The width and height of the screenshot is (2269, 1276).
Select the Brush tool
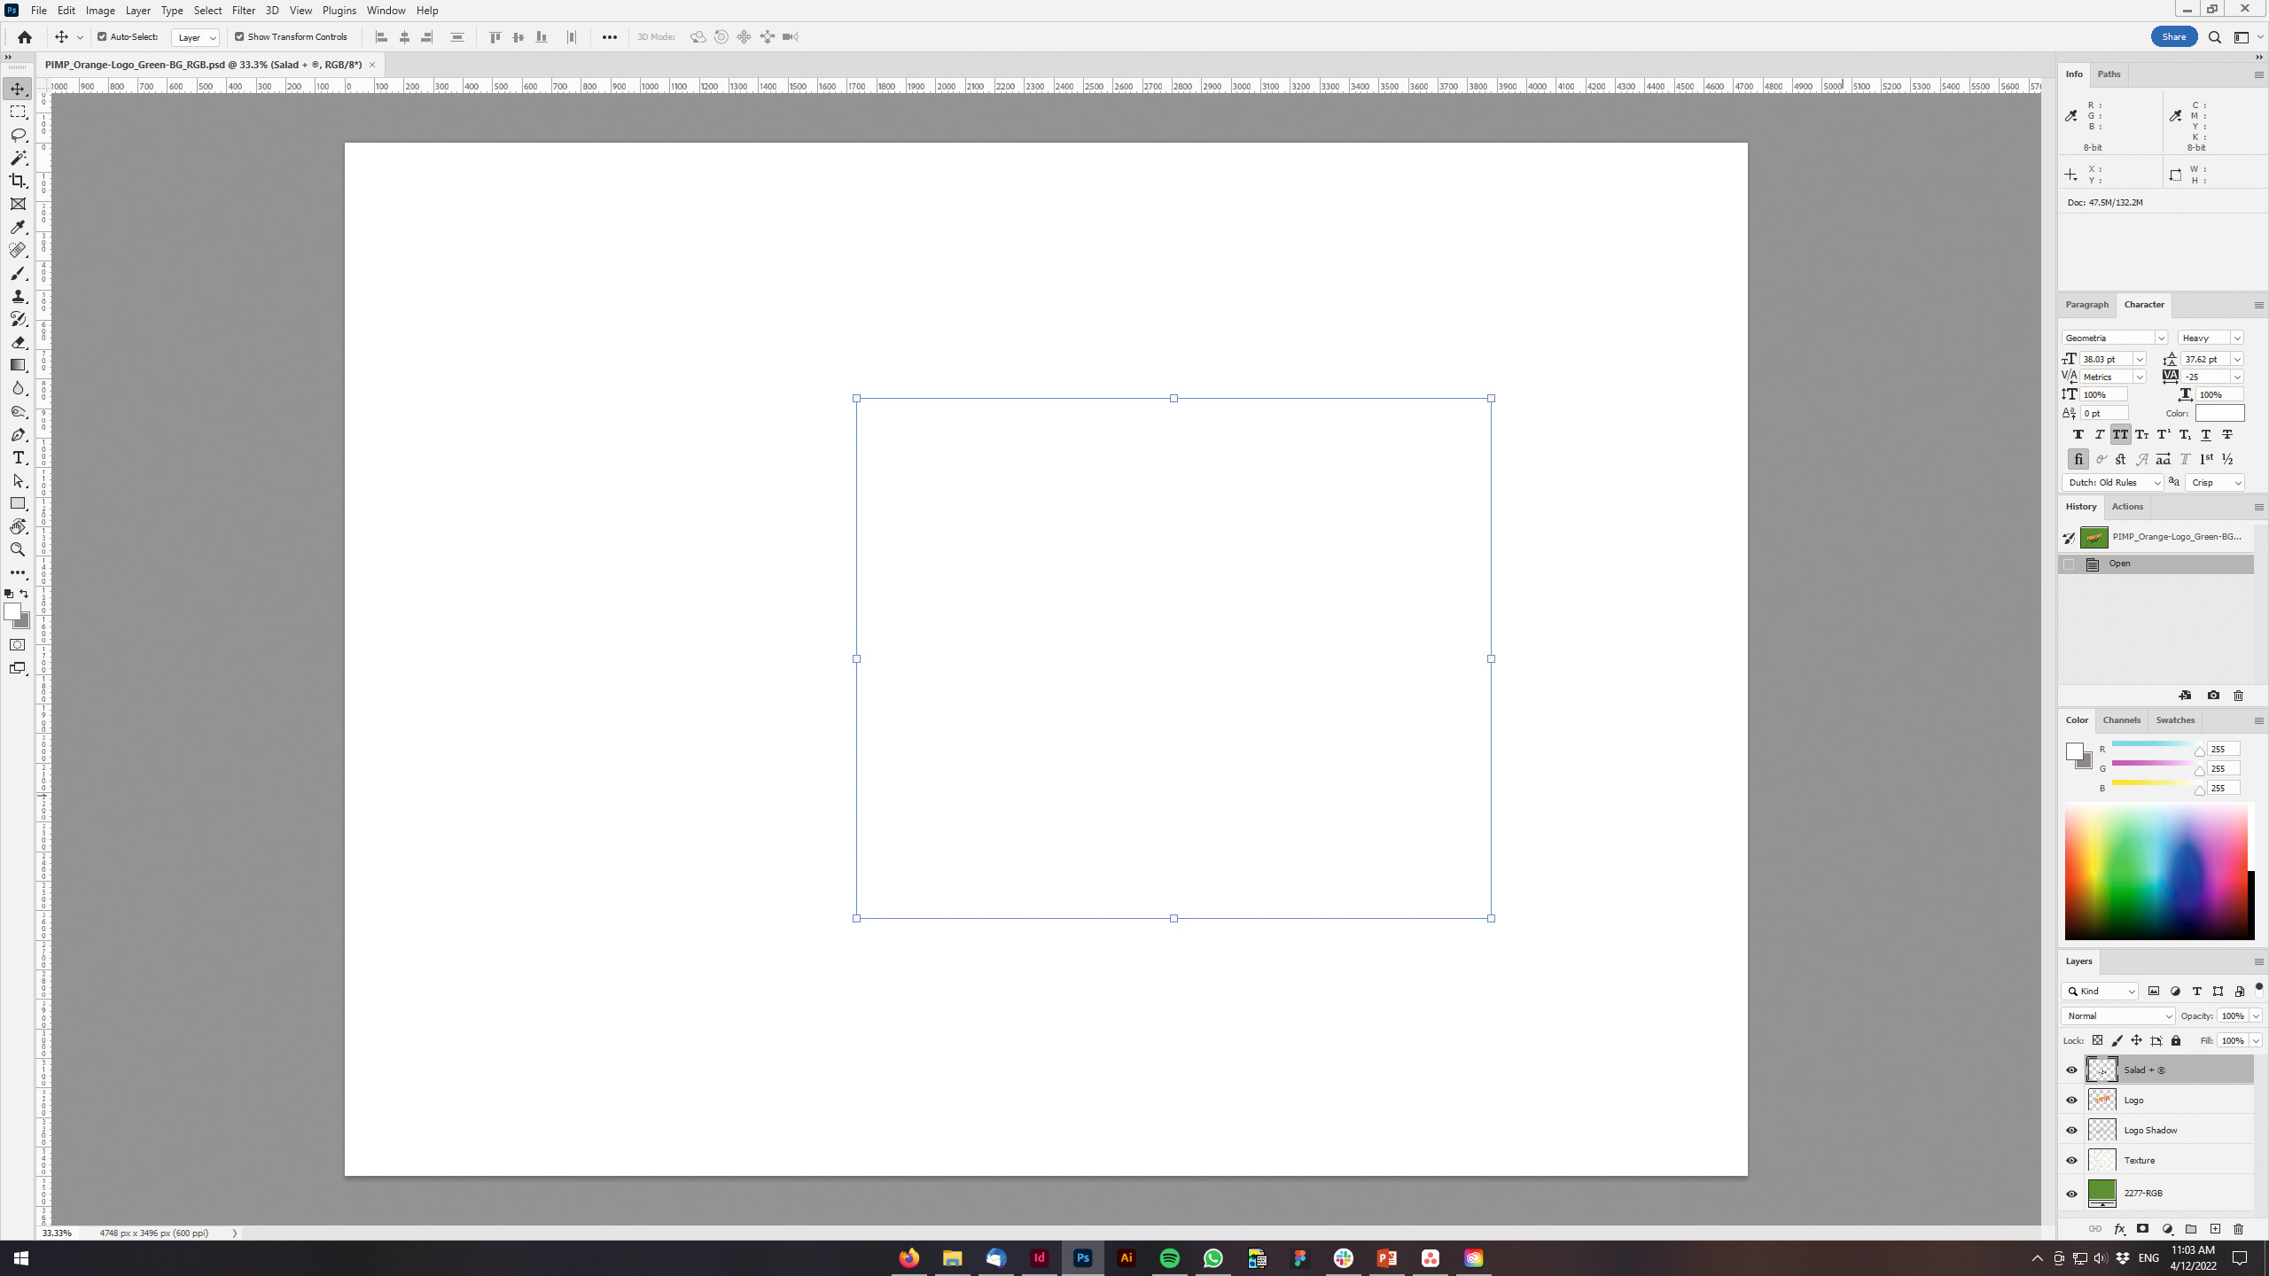coord(18,274)
